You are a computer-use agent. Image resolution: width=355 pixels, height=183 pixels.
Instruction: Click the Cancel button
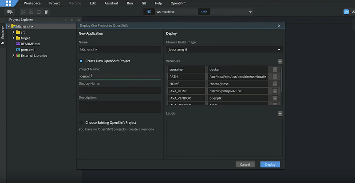click(x=245, y=164)
